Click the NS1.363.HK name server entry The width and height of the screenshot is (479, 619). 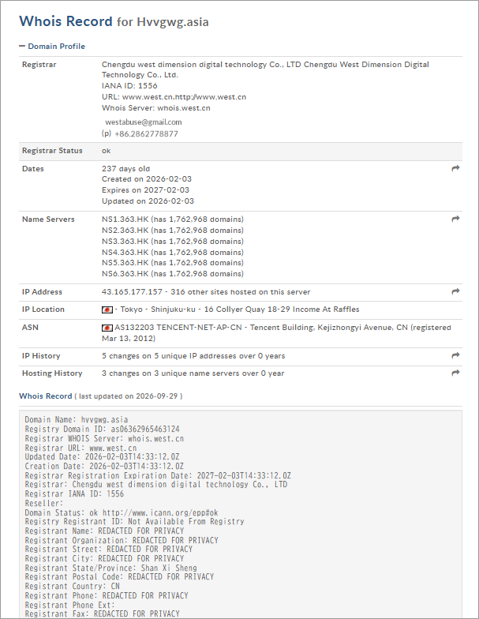pyautogui.click(x=125, y=219)
